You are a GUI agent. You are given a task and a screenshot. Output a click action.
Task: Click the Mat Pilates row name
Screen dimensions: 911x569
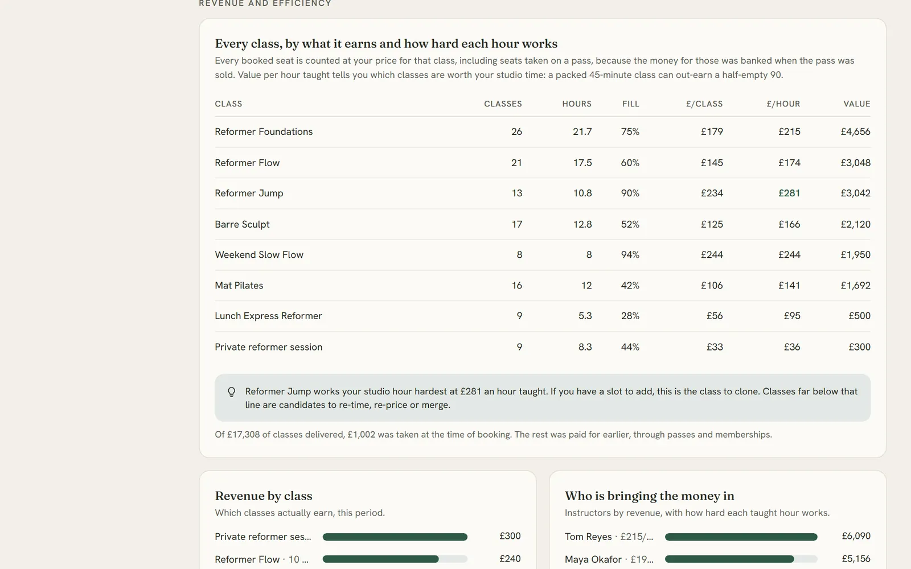(x=239, y=286)
